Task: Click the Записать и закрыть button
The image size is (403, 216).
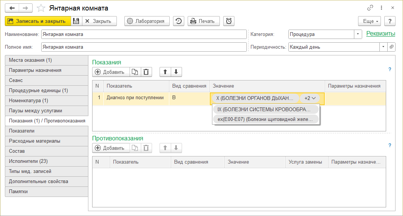Action: [37, 21]
